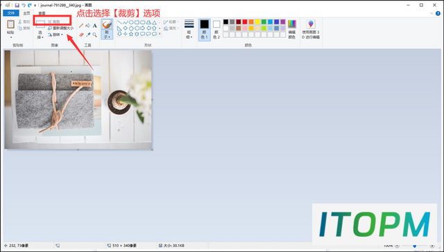Select the Text tool
Screen dimensions: 444x252
(95, 26)
